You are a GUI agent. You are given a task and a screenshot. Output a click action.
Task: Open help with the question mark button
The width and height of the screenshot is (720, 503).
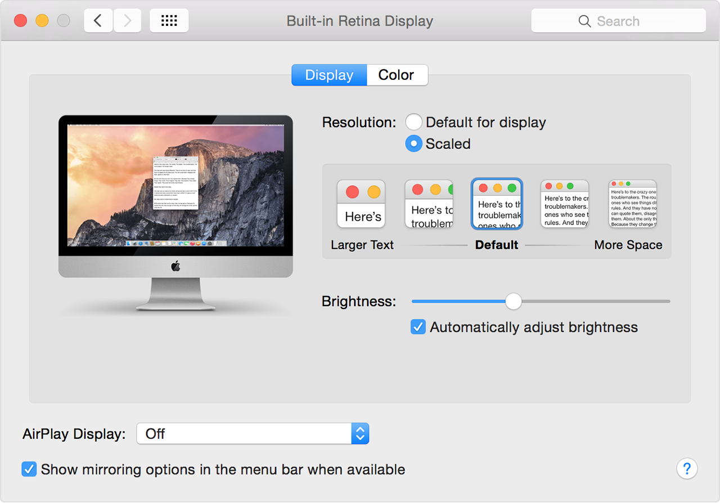(x=687, y=468)
